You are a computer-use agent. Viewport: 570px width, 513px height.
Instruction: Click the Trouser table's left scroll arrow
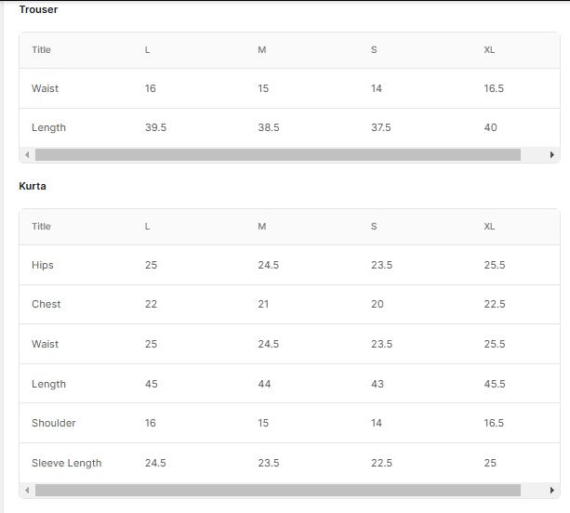27,155
